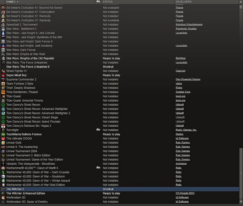Click the Thief: Deadly Shadows icon

(3, 88)
